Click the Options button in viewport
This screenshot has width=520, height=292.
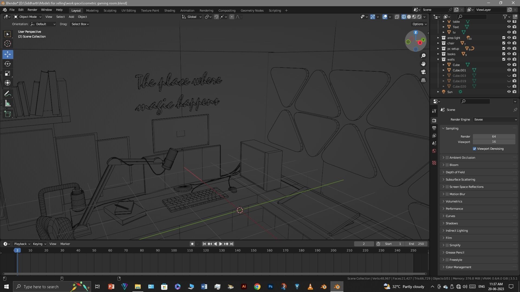[419, 24]
